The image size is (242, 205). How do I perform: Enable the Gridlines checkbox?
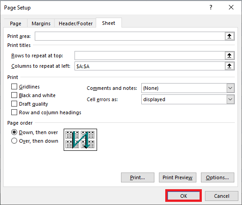(x=14, y=87)
